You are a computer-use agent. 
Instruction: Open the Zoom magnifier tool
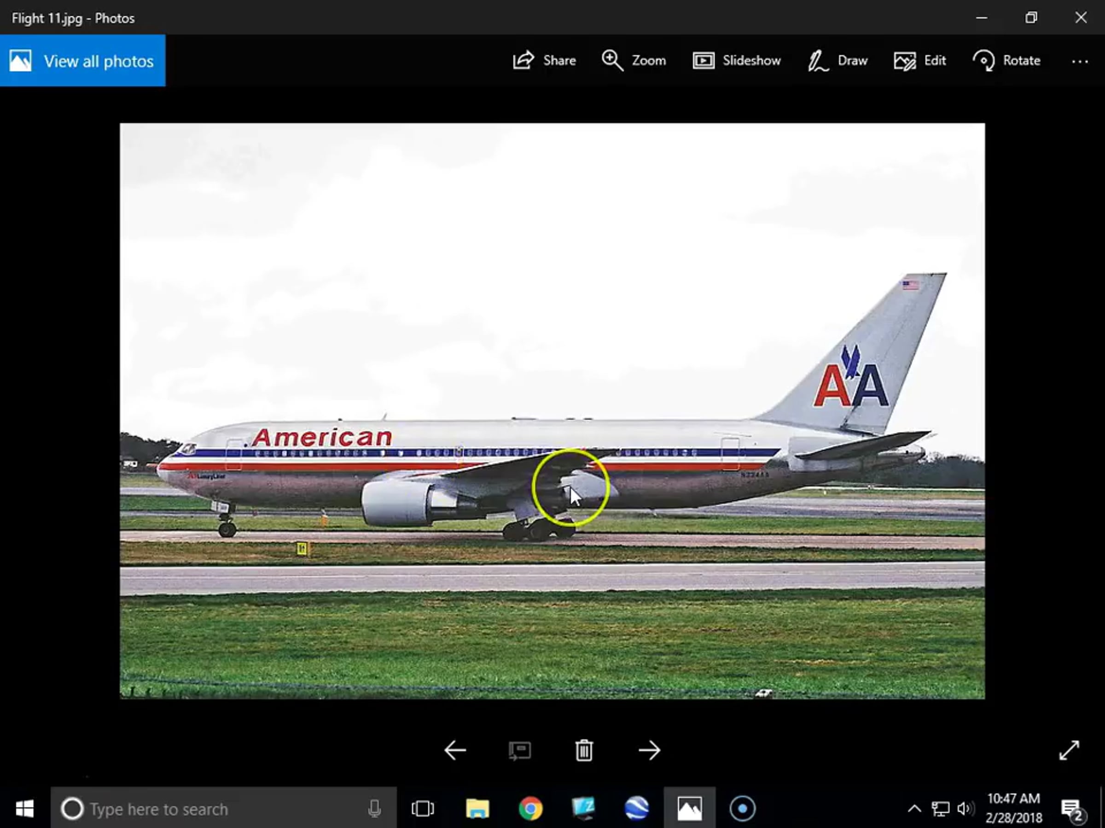pos(612,60)
